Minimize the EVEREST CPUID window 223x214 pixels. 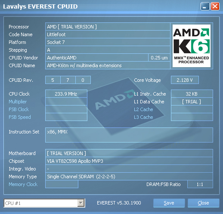tap(205, 6)
